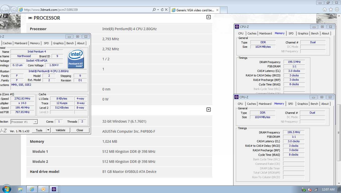The height and width of the screenshot is (193, 341).
Task: Click the CPU-Z app icon in upper-right window title
Action: 237,27
